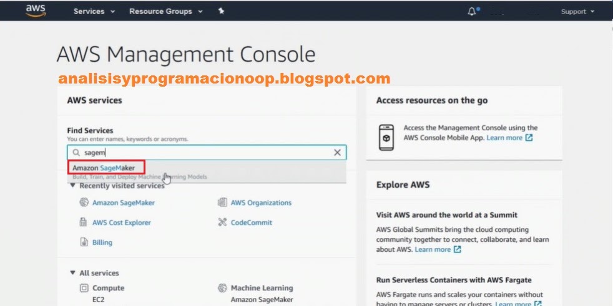
Task: Open AWS Cost Explorer link
Action: point(122,222)
